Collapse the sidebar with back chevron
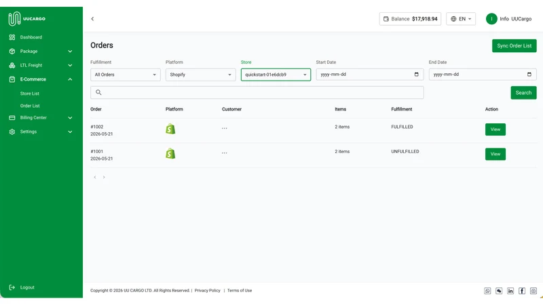543x305 pixels. pos(92,19)
